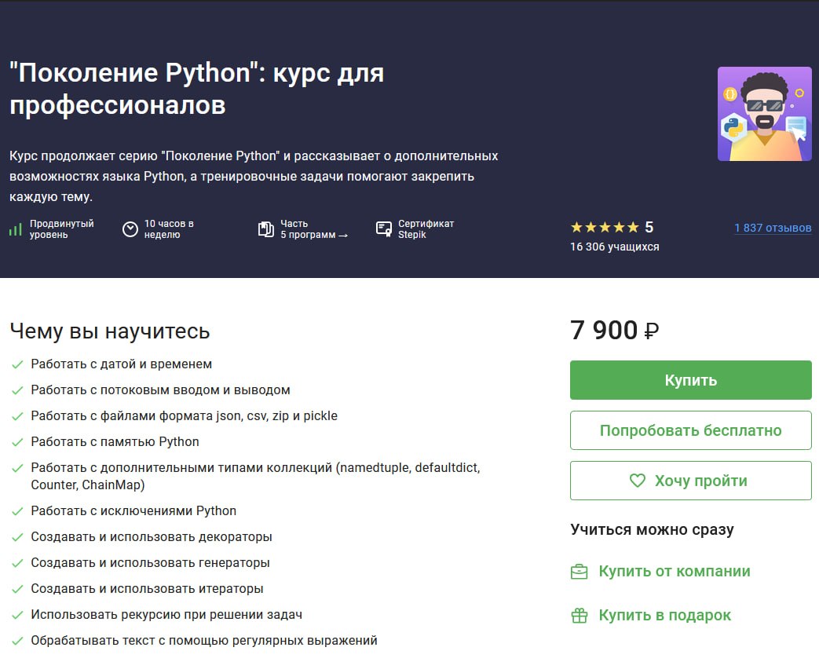819x662 pixels.
Task: Click the Stepik certificate icon
Action: click(384, 229)
